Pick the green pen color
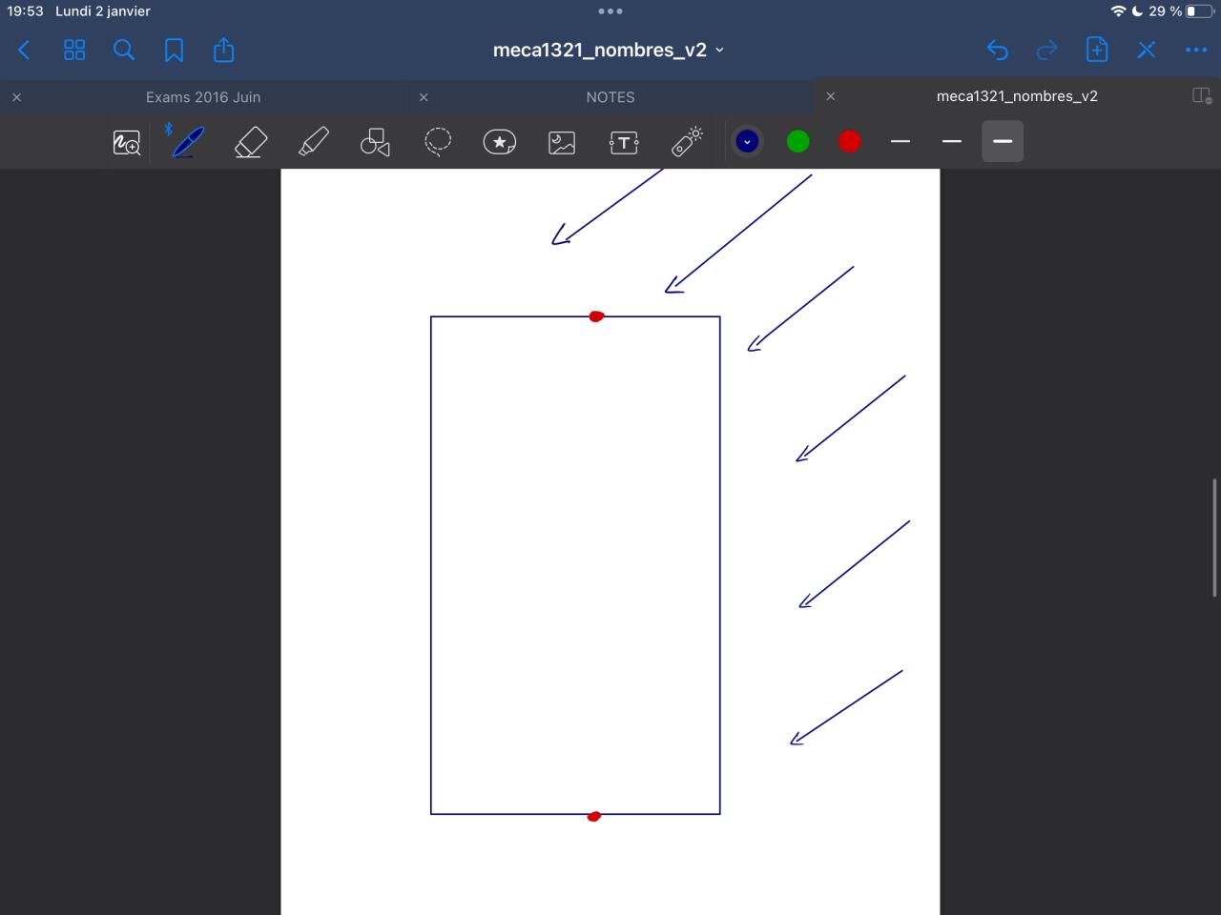 pyautogui.click(x=798, y=141)
